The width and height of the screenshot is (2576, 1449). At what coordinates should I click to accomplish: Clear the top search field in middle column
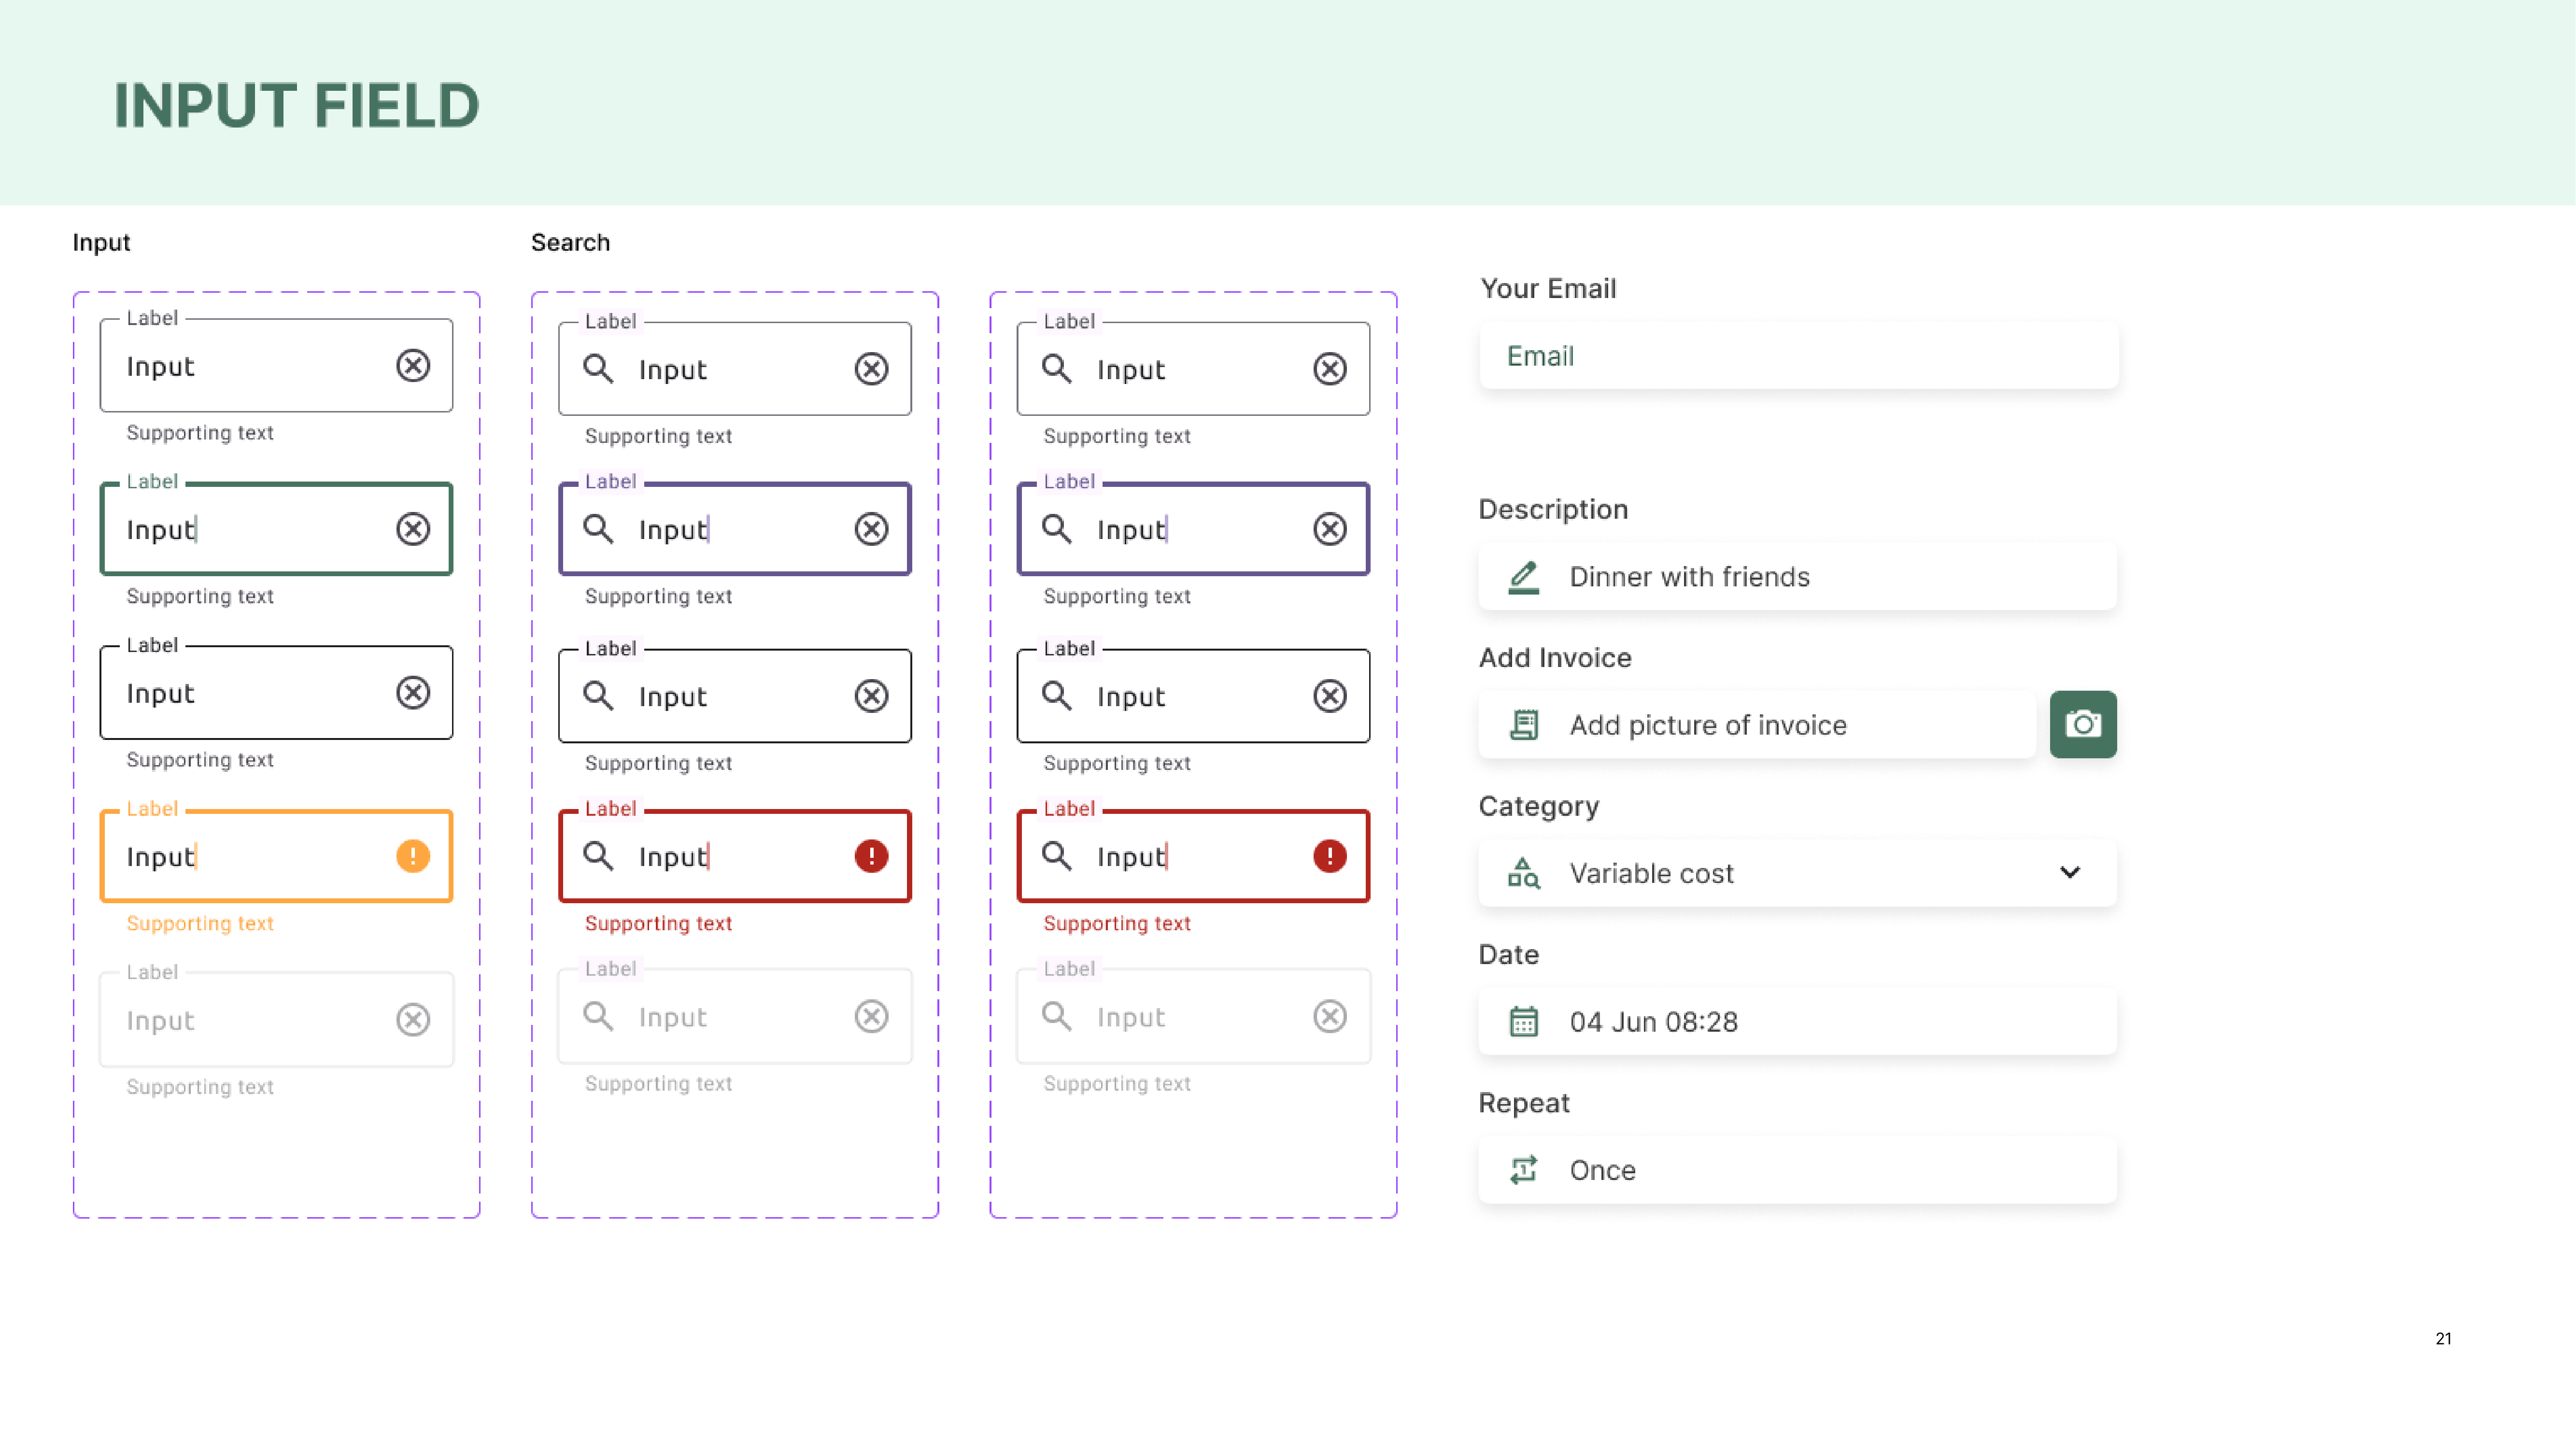click(x=872, y=369)
